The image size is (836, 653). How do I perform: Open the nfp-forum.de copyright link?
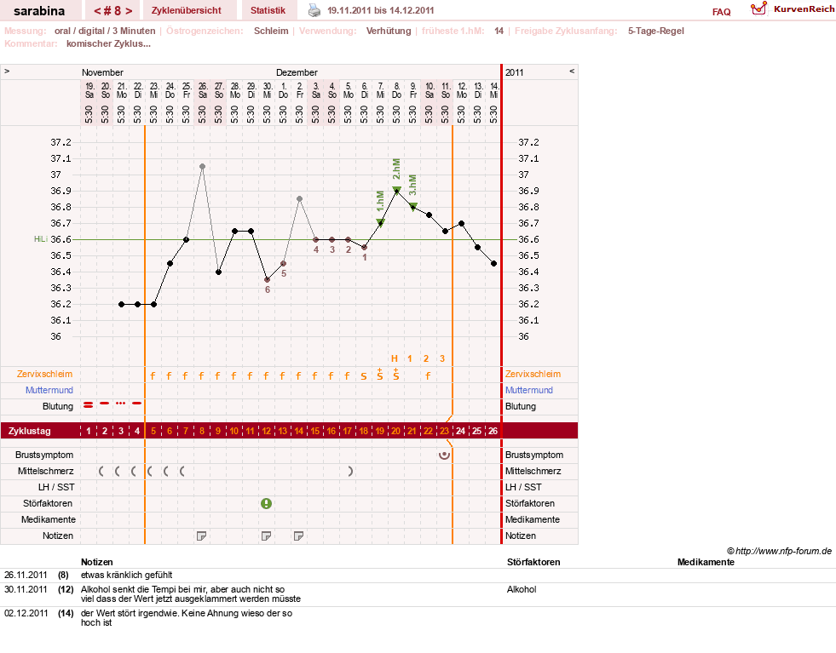(779, 551)
